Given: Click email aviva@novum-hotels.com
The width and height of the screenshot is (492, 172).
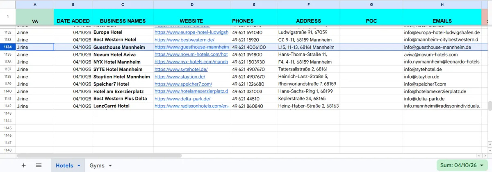Looking at the screenshot, I should [431, 54].
